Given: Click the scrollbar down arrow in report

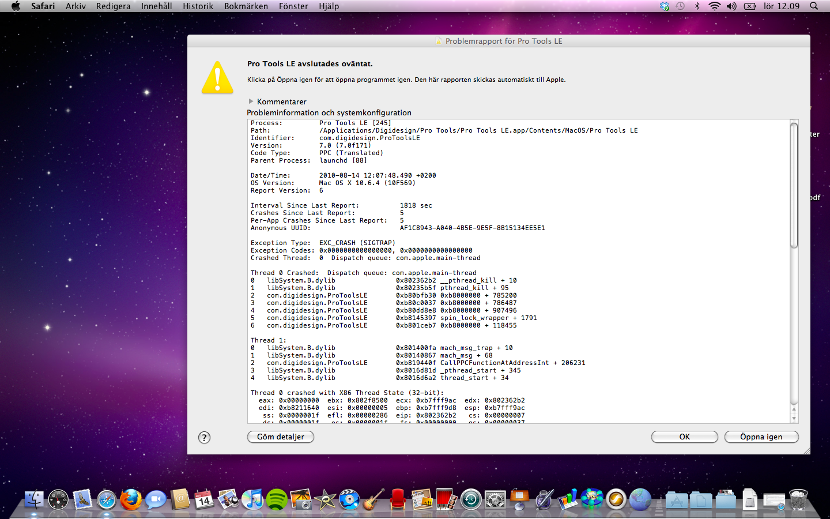Looking at the screenshot, I should pyautogui.click(x=794, y=419).
